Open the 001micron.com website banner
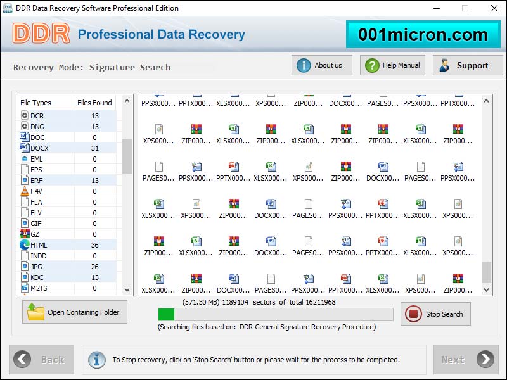 (x=423, y=34)
